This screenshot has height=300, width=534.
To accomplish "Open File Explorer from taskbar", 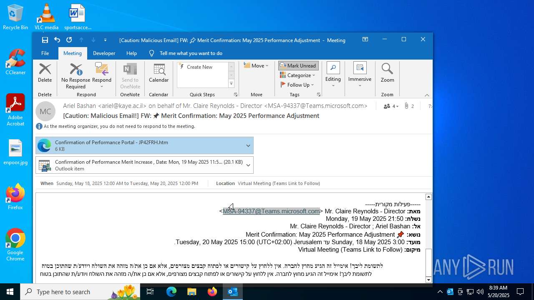I will pos(191,292).
